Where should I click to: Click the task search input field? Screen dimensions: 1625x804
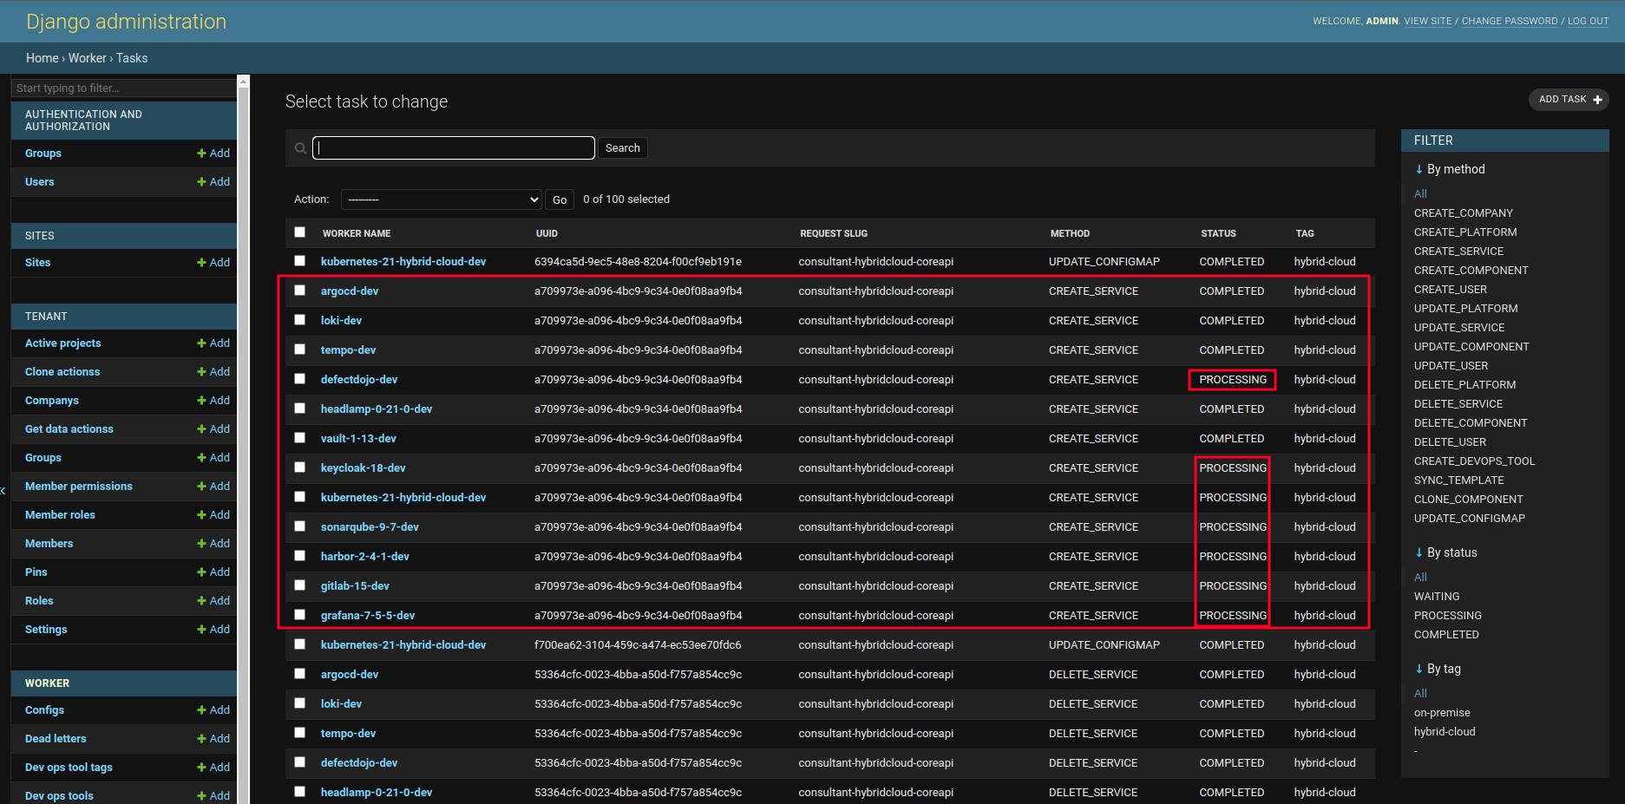[x=454, y=147]
